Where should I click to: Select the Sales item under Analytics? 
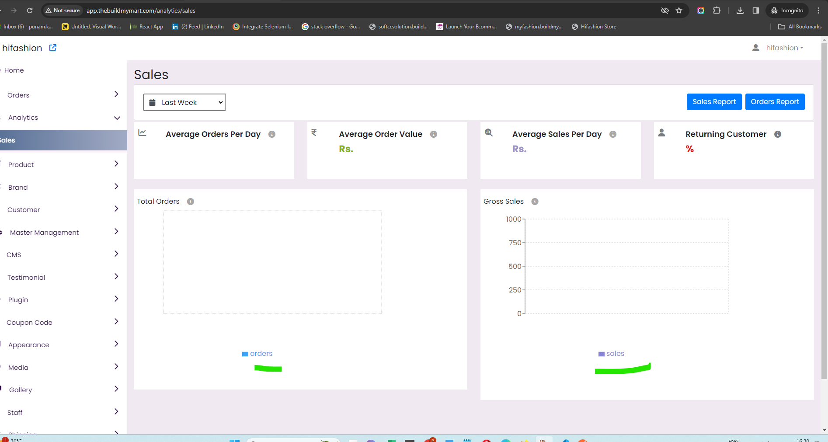(x=63, y=140)
